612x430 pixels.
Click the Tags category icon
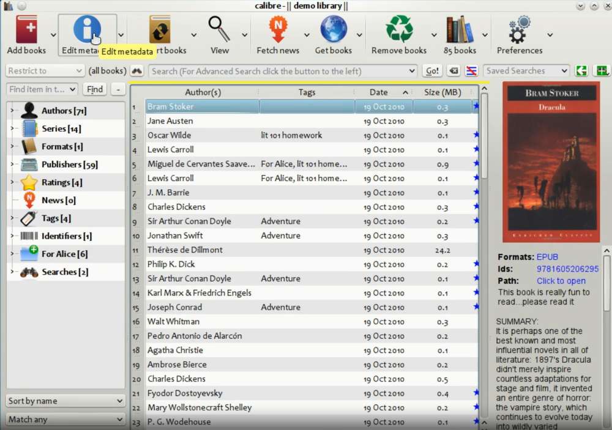click(29, 218)
